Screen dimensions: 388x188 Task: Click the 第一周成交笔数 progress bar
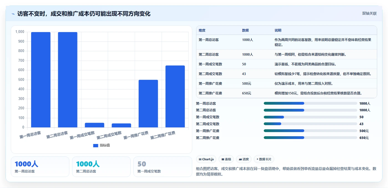pos(310,117)
